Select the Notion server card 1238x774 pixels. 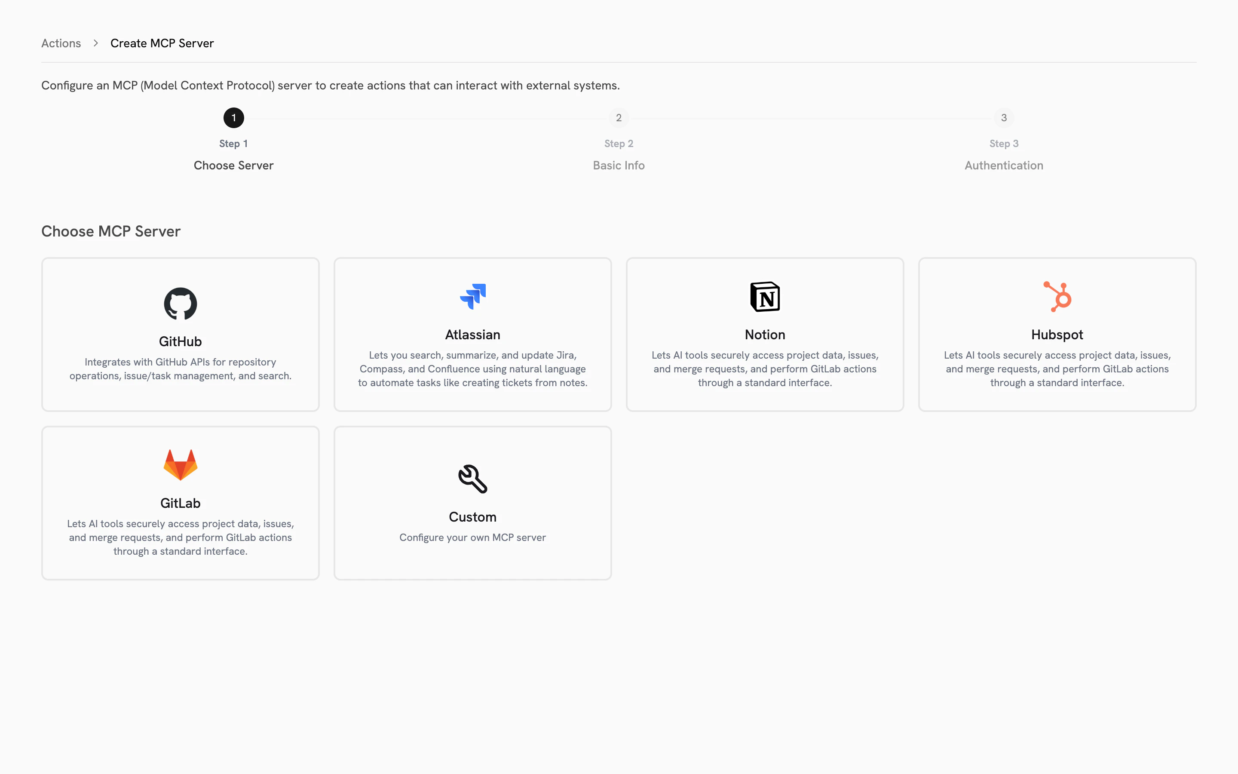764,334
